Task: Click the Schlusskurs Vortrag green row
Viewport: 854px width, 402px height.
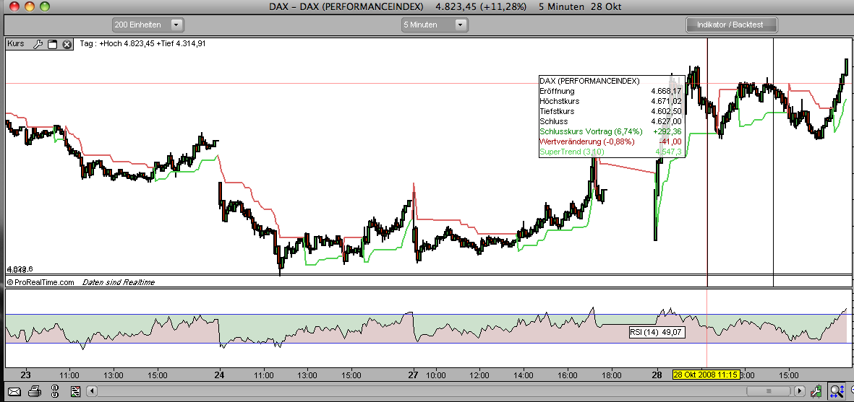Action: click(x=610, y=131)
